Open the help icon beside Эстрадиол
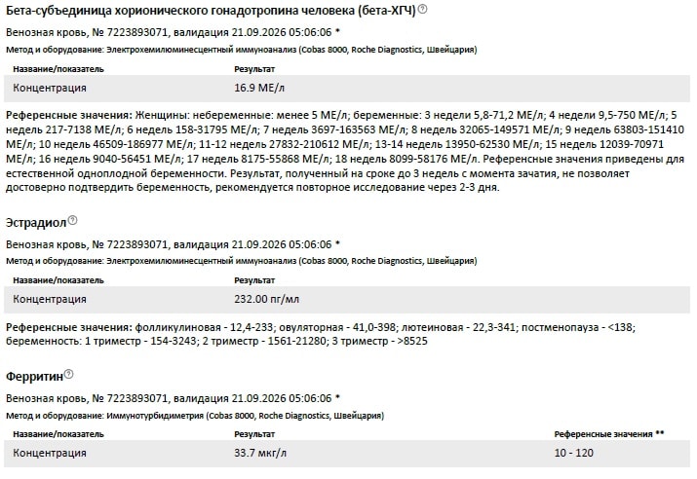 [x=72, y=220]
